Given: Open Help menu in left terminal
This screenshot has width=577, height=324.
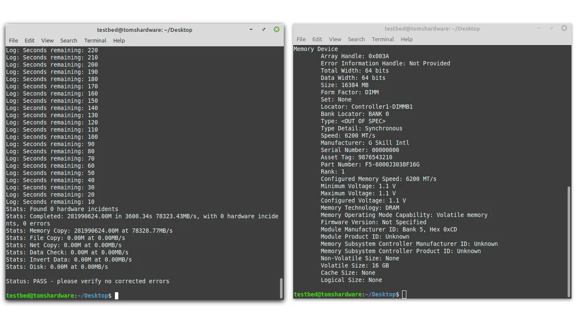Looking at the screenshot, I should [x=119, y=41].
